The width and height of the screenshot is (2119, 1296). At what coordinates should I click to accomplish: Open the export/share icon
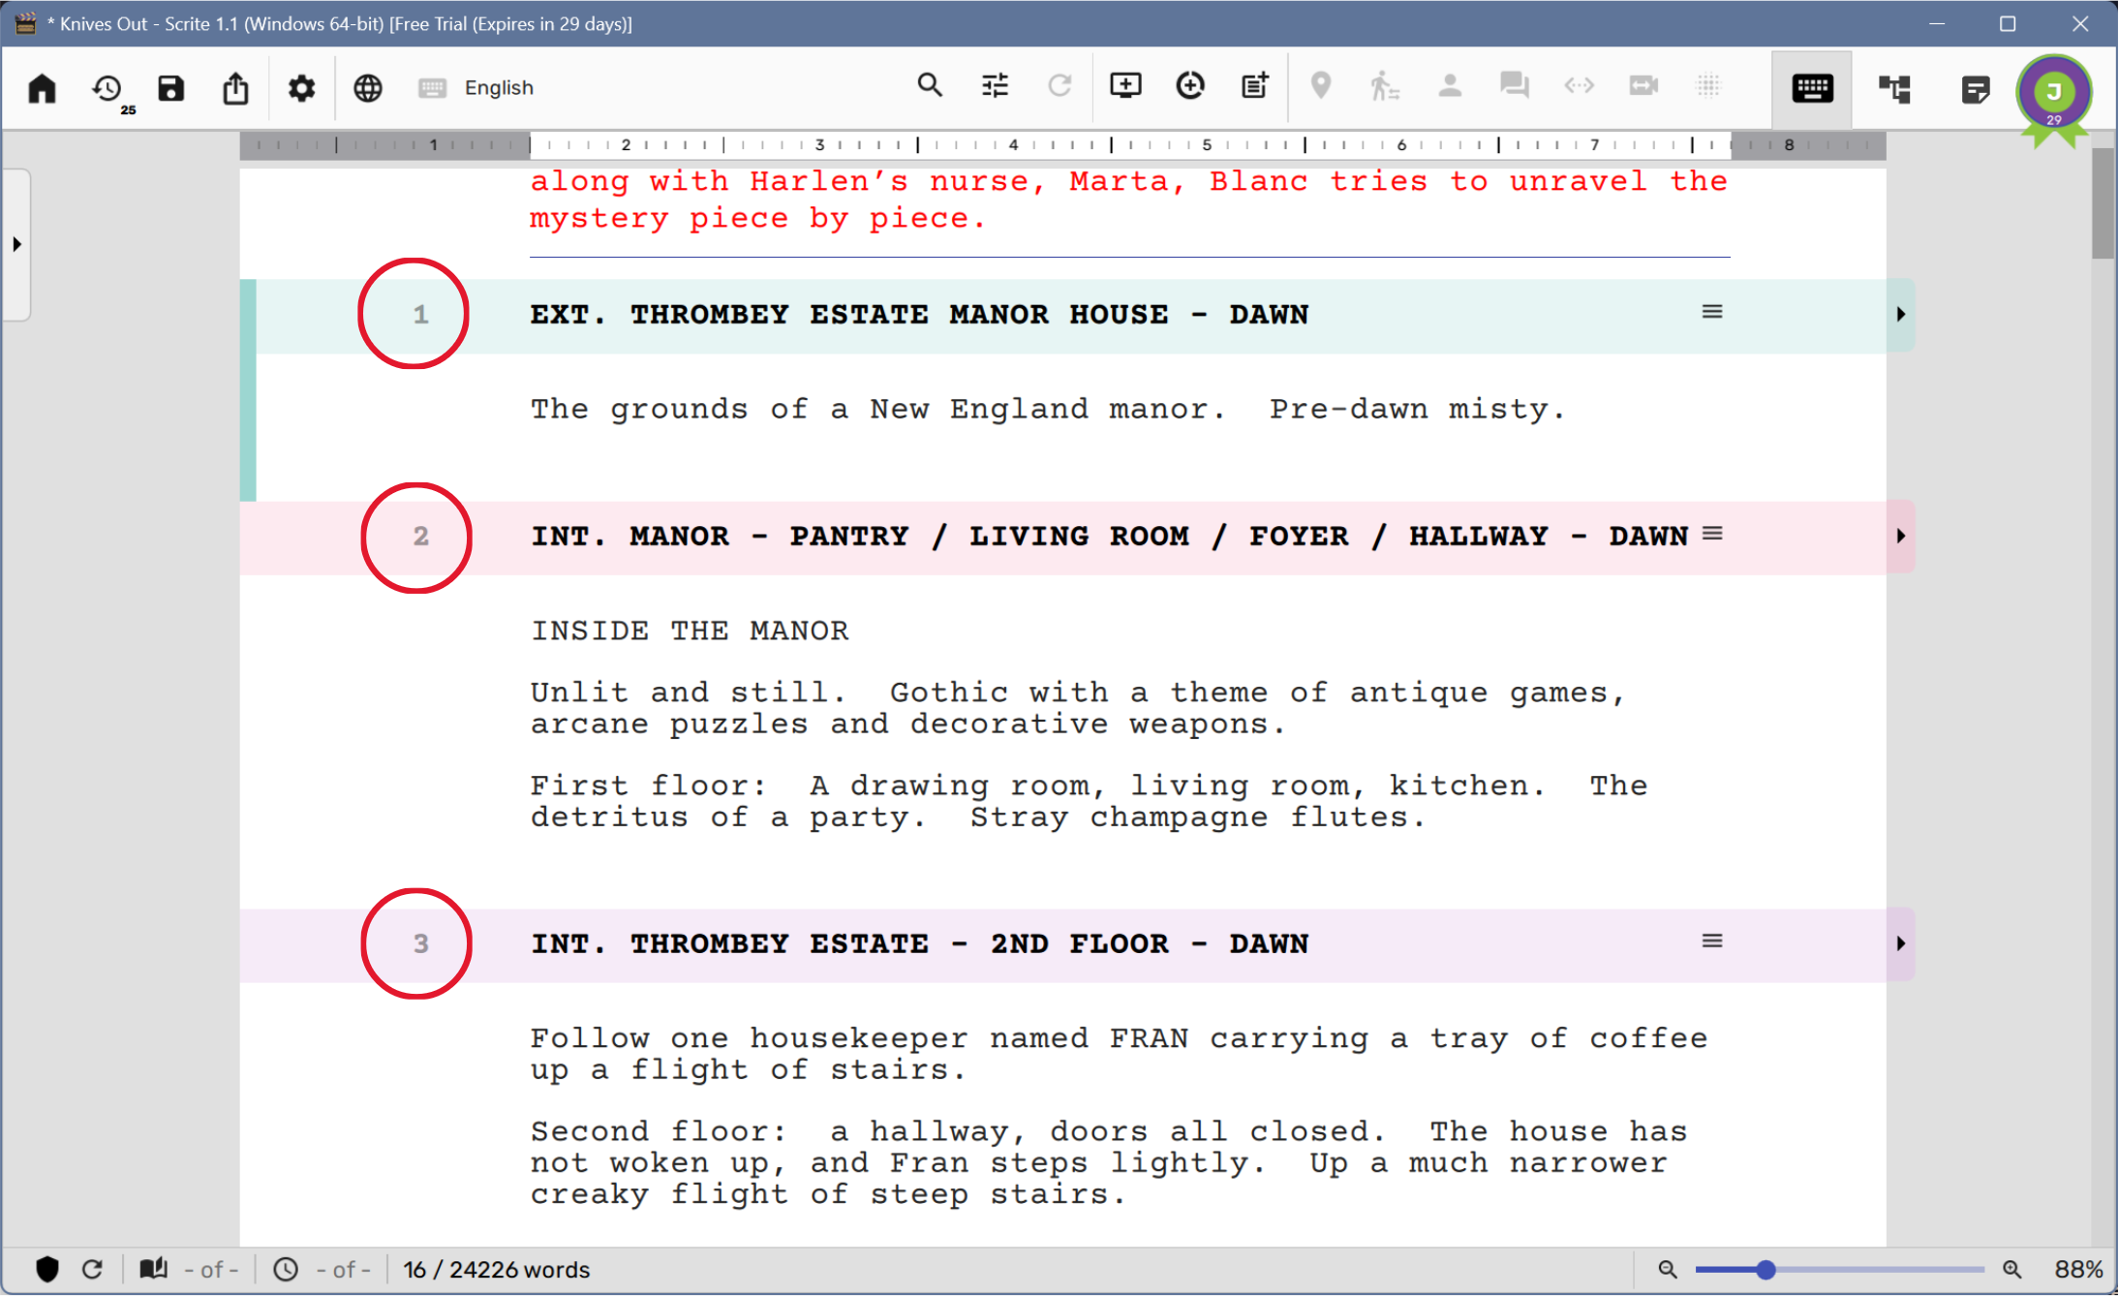click(235, 88)
